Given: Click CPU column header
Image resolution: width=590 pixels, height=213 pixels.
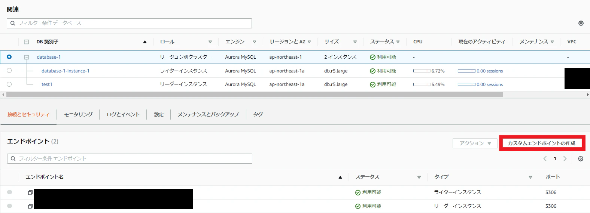Looking at the screenshot, I should 418,42.
